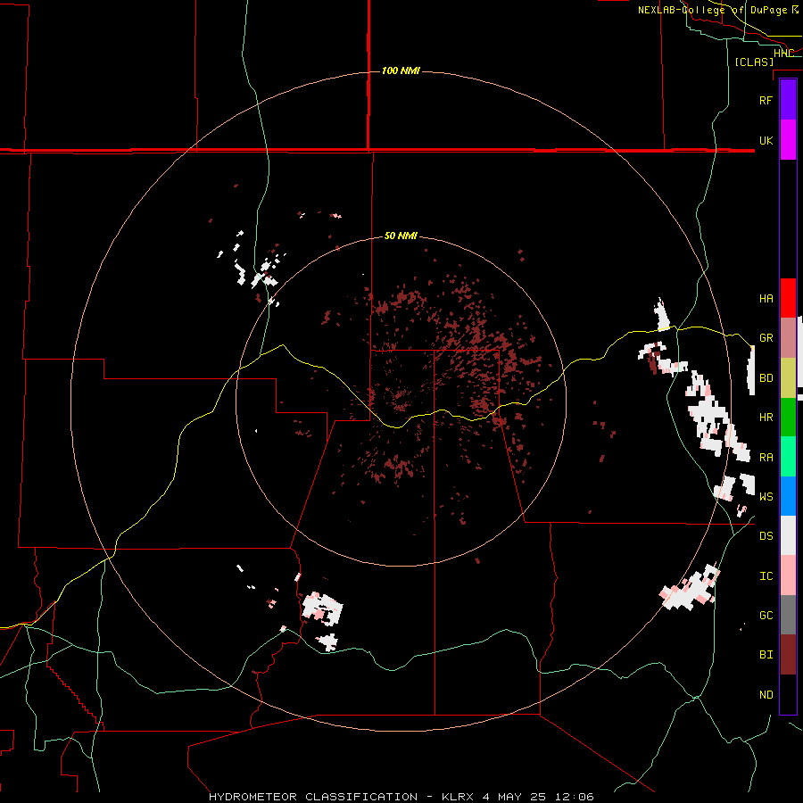The image size is (803, 803).
Task: Click the IC legend label
Action: click(x=766, y=575)
